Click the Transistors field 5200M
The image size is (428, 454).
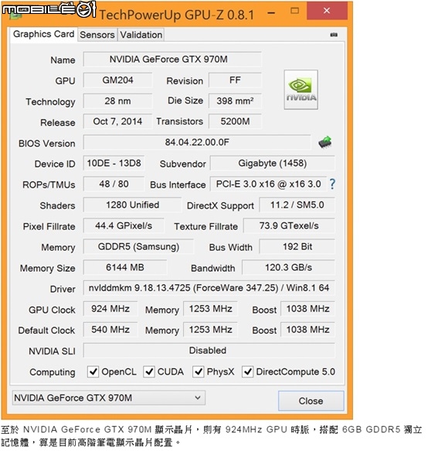point(235,122)
